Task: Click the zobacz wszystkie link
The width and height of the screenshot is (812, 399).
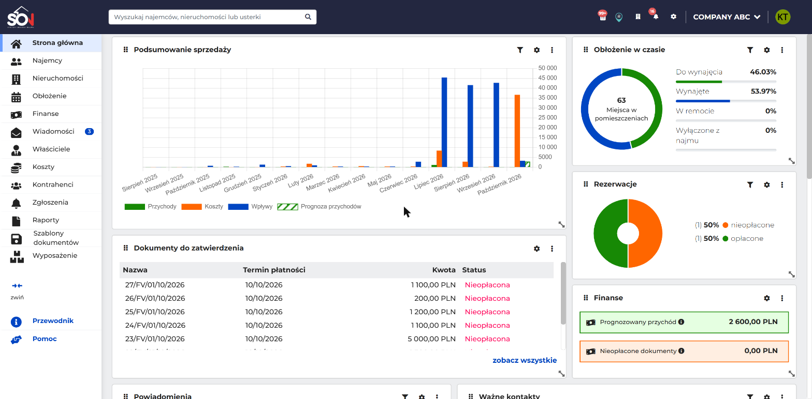Action: pyautogui.click(x=525, y=361)
